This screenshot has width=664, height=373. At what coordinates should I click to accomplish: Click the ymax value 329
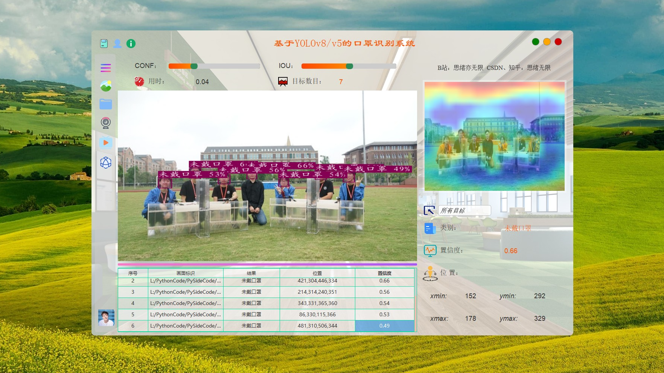[x=539, y=319]
